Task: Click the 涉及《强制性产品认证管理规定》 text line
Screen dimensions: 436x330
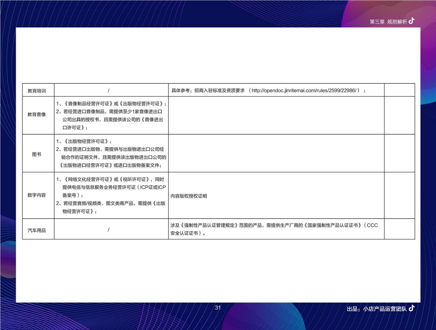Action: (274, 225)
